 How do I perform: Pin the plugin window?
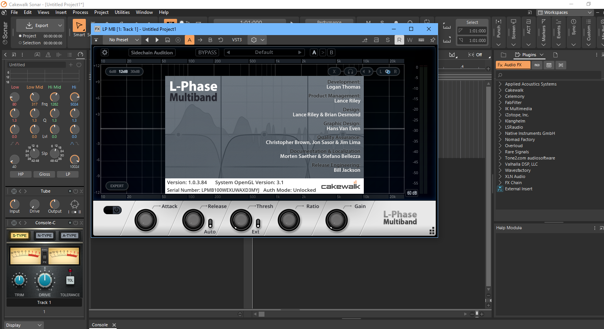click(x=432, y=40)
